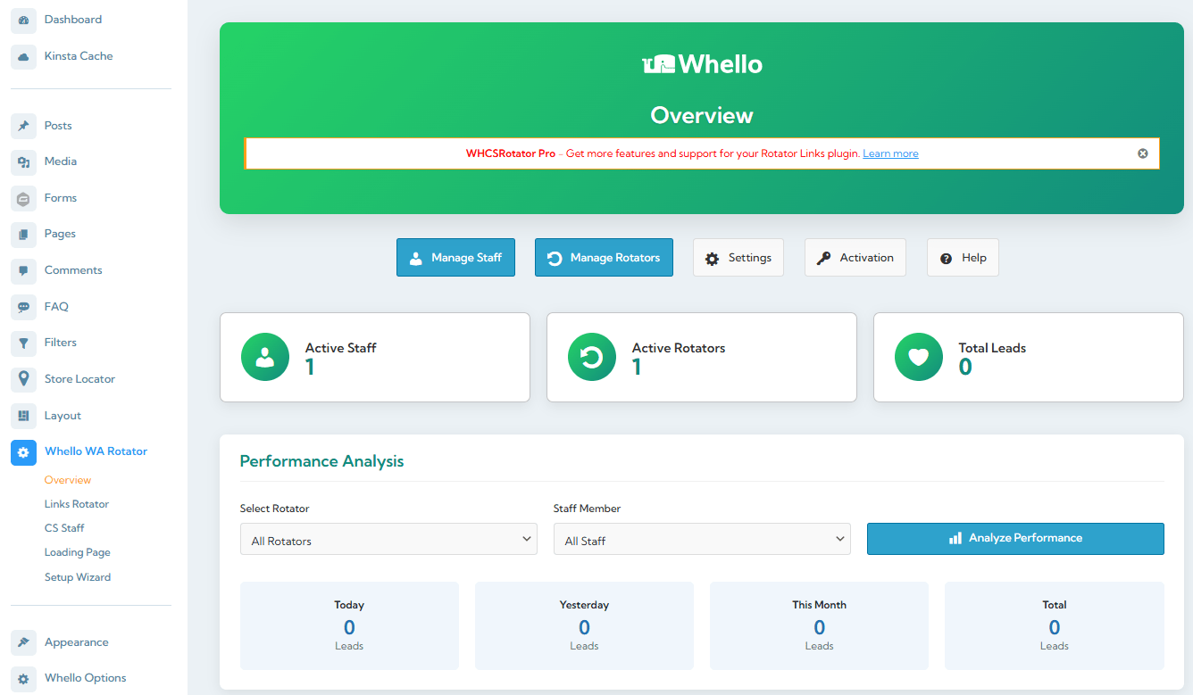Click the Active Staff count label
This screenshot has width=1193, height=695.
click(340, 348)
